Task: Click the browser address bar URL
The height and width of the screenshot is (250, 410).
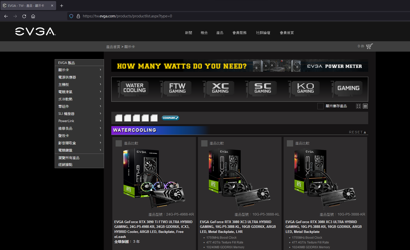Action: tap(127, 16)
